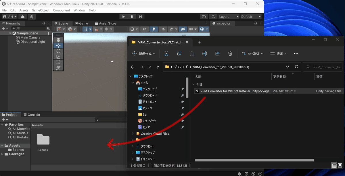Open Scene draw mode shading dropdown
345x176 pixels.
(x=134, y=29)
